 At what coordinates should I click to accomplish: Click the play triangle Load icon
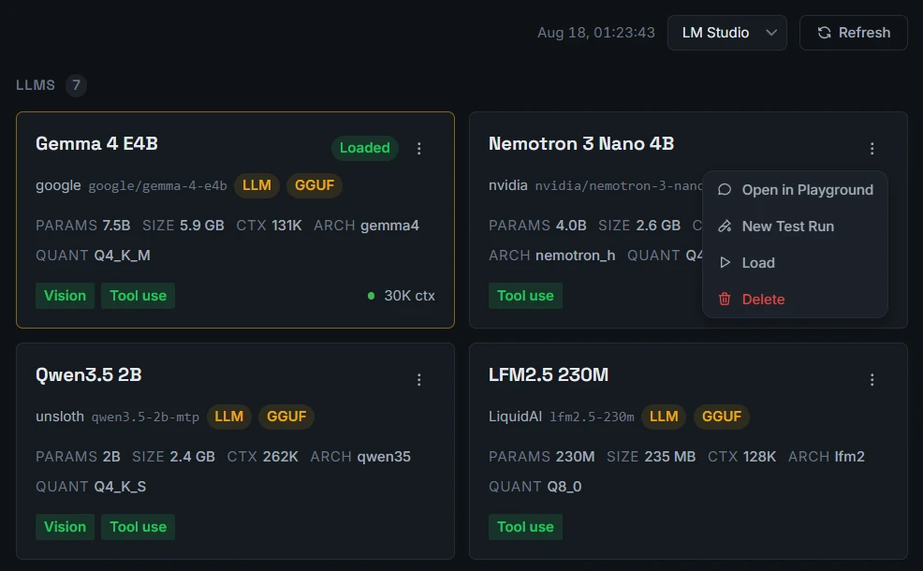tap(725, 262)
